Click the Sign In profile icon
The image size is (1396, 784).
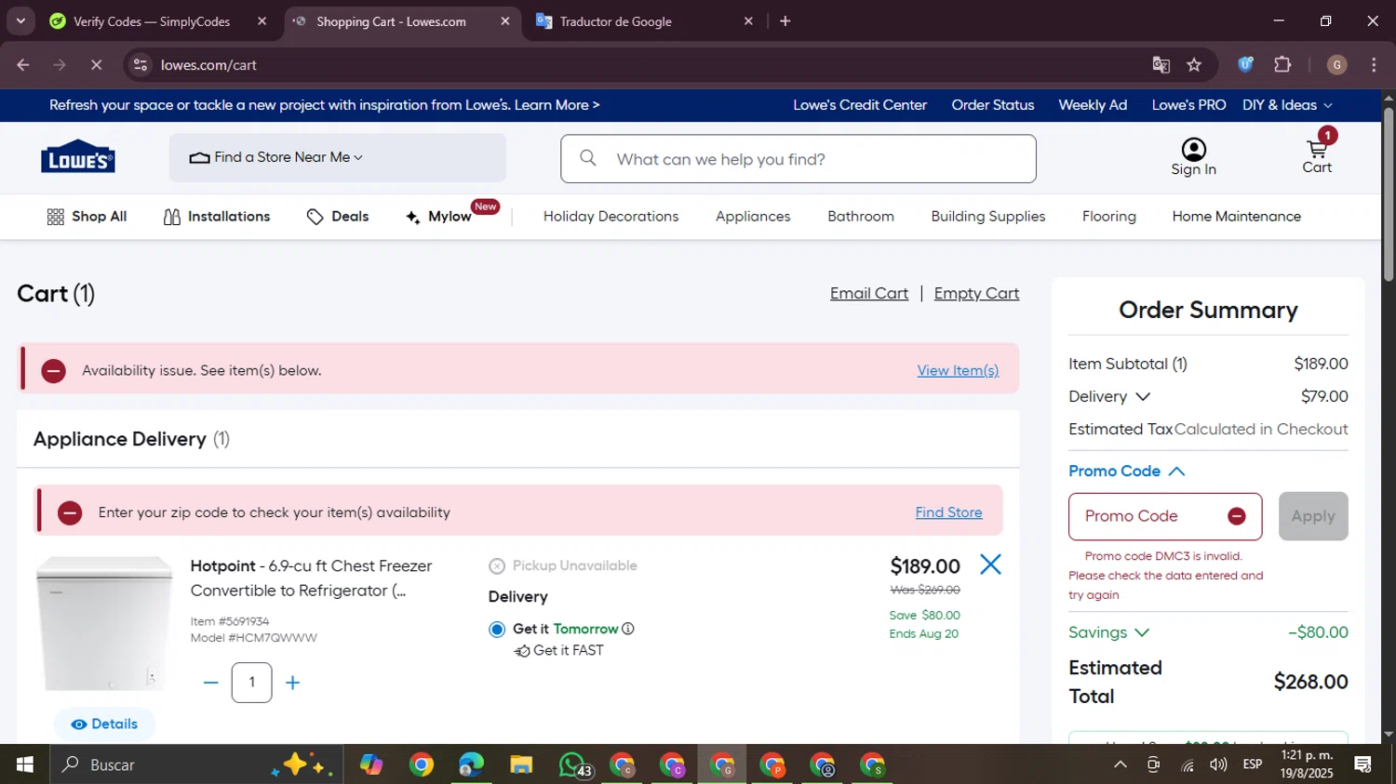[1194, 150]
